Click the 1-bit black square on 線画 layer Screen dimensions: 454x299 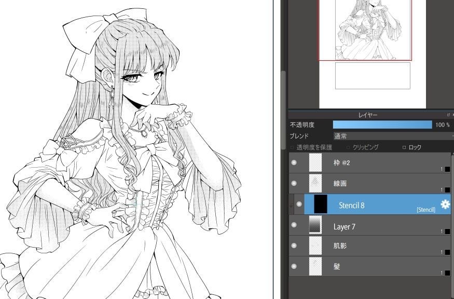[447, 190]
